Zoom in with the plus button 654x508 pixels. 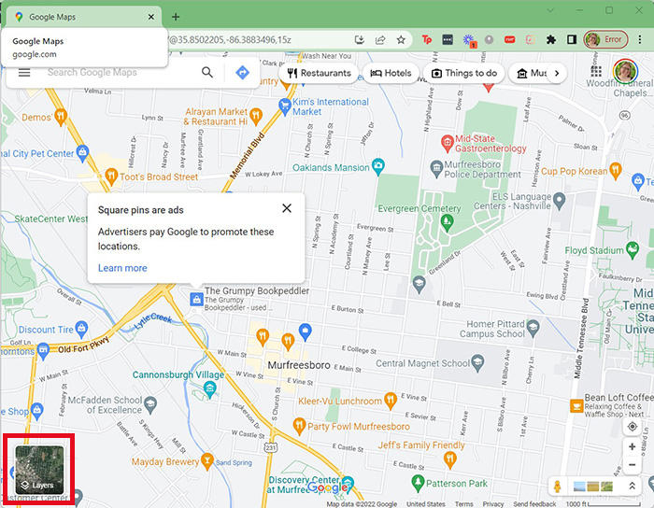pyautogui.click(x=632, y=446)
